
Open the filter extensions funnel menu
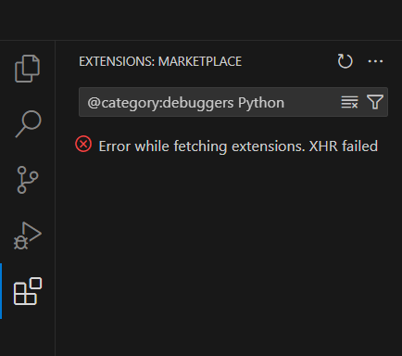tap(375, 102)
